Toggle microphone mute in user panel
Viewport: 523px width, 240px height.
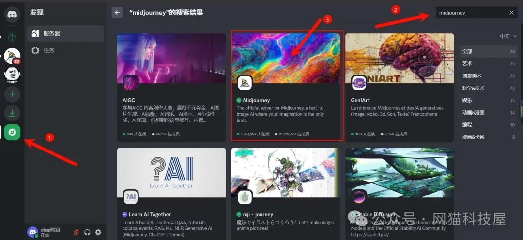click(x=77, y=232)
